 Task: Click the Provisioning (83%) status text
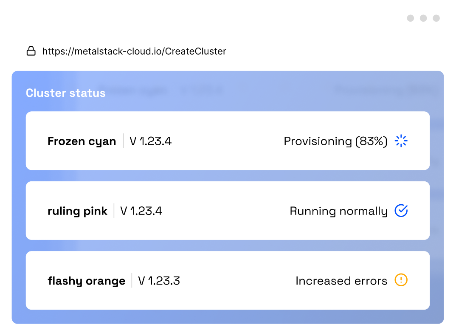(335, 141)
